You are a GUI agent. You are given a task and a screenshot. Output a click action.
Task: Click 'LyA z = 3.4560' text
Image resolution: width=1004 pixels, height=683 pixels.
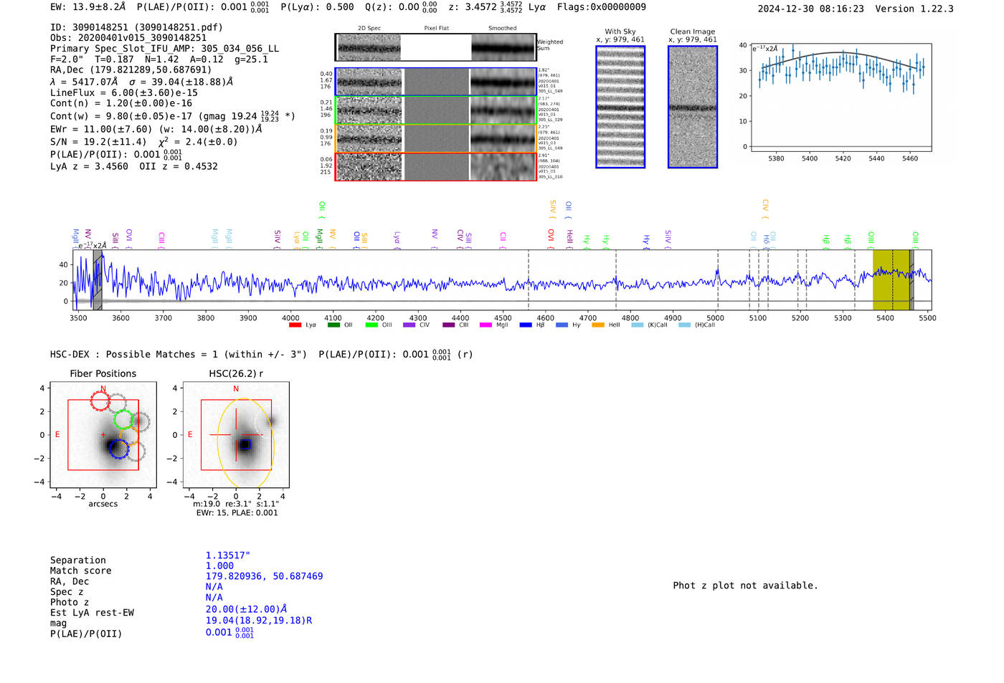tap(89, 166)
